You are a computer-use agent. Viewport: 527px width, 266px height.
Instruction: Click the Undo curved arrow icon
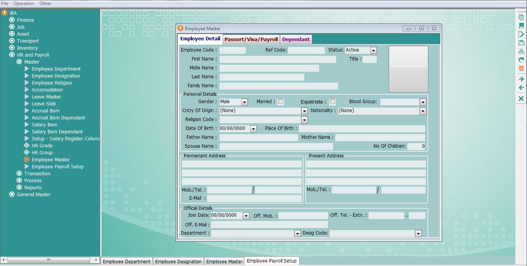tap(521, 60)
